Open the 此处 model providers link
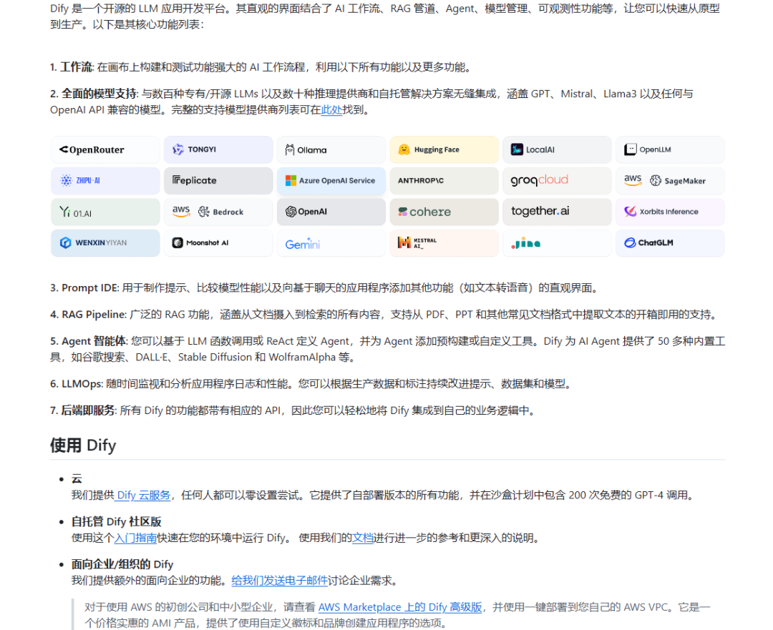The width and height of the screenshot is (773, 630). pyautogui.click(x=331, y=110)
